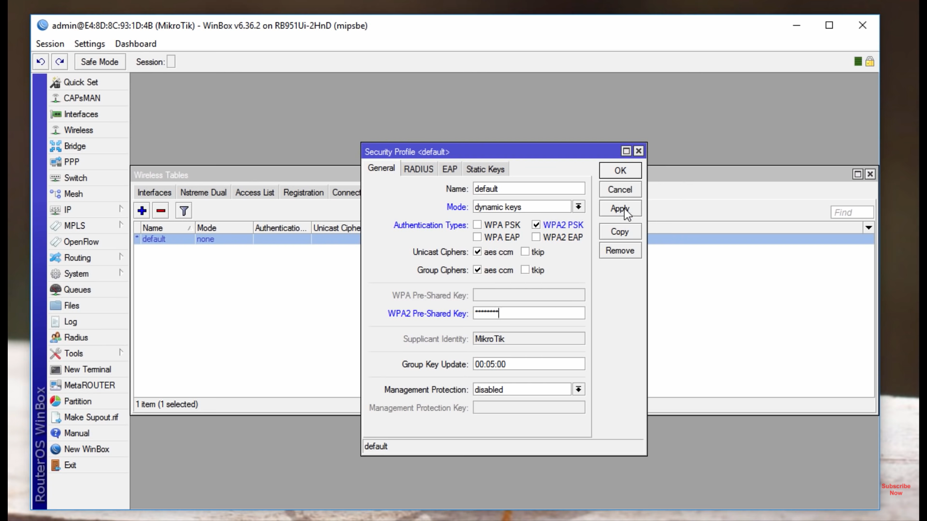927x521 pixels.
Task: Click the undo arrow icon
Action: click(41, 62)
